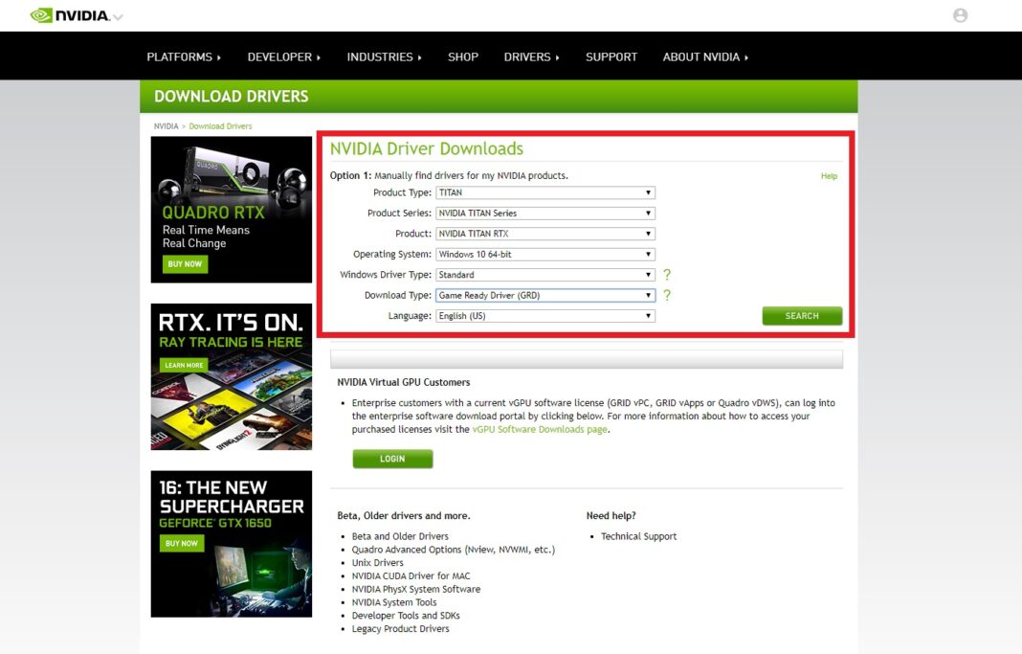Open Legacy Product Drivers link

point(400,628)
